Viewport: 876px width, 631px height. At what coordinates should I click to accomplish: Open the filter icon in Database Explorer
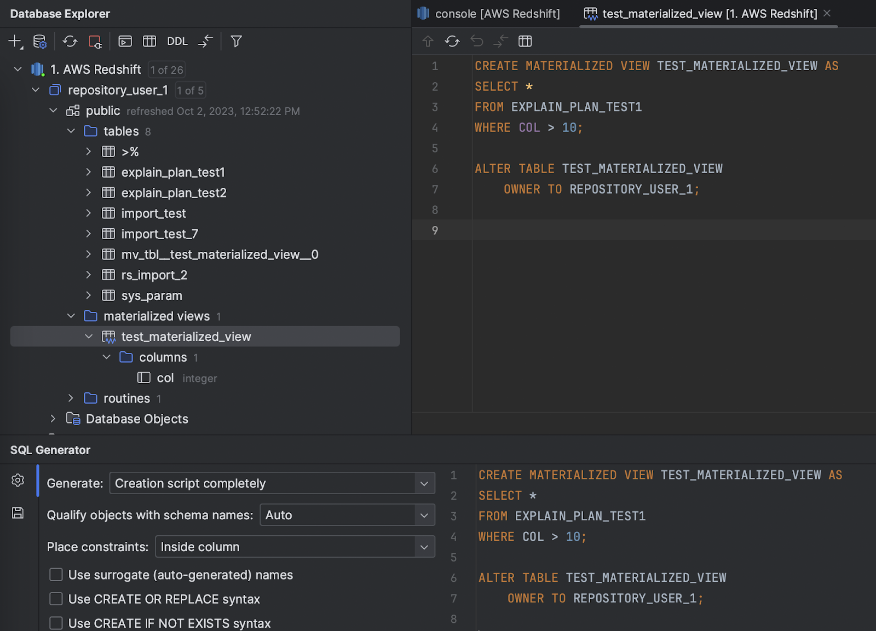coord(235,41)
